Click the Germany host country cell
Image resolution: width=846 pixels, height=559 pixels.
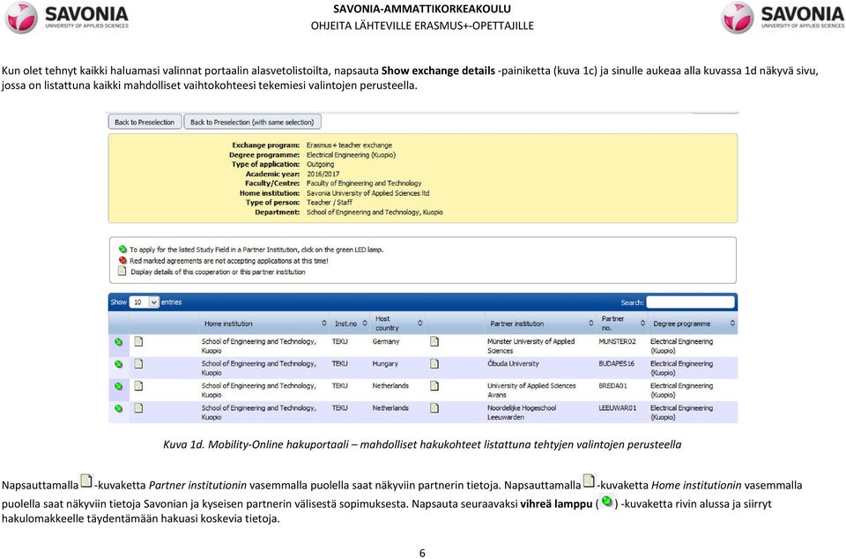[386, 341]
